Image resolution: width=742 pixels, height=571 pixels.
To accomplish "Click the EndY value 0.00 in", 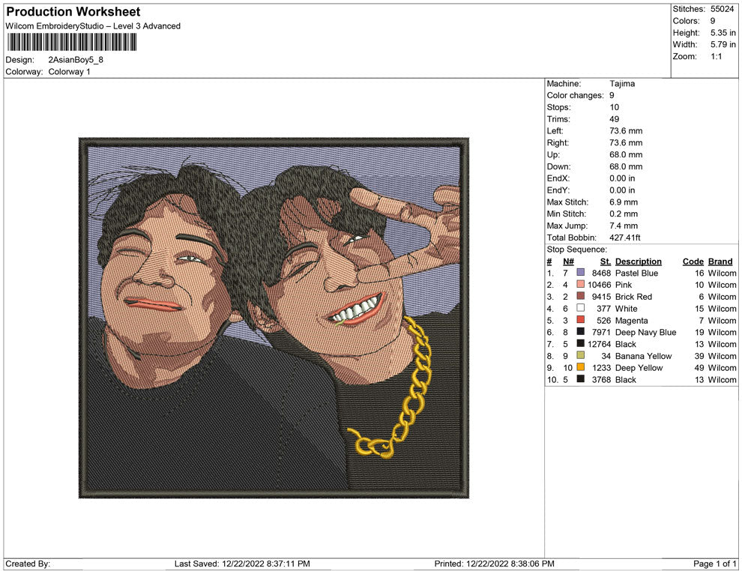I will (622, 190).
